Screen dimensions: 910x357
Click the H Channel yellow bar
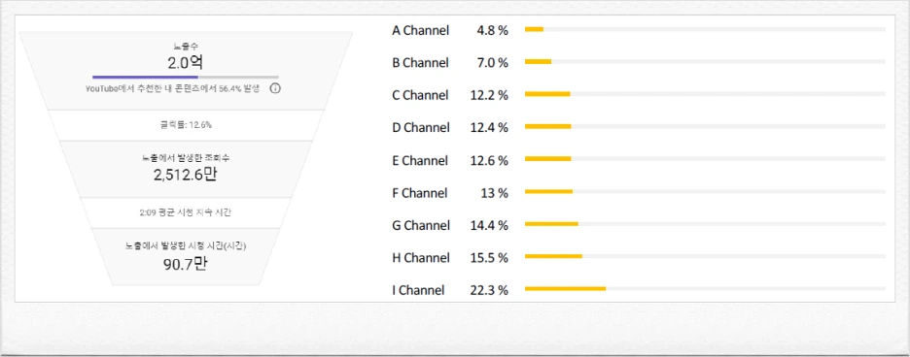click(x=553, y=256)
